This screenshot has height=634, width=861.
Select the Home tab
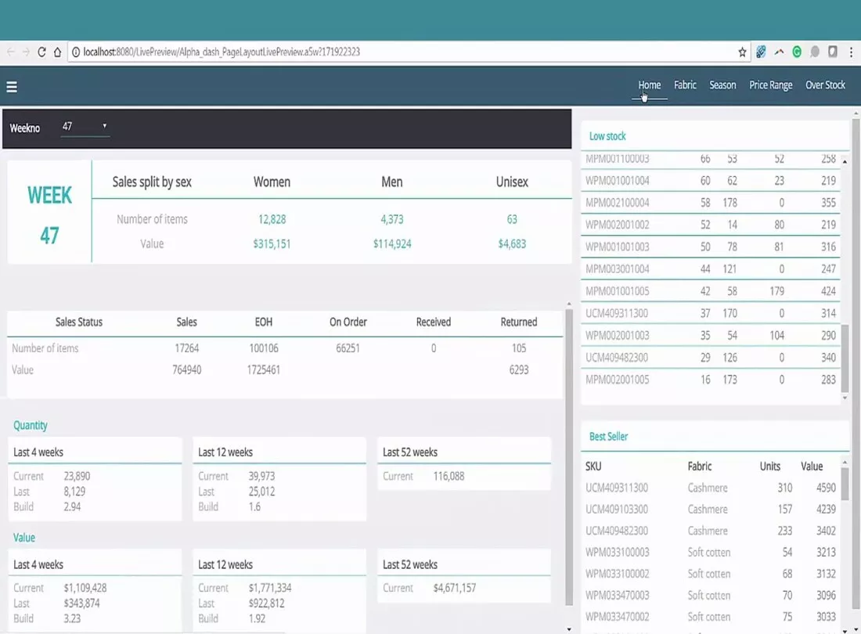pos(649,85)
